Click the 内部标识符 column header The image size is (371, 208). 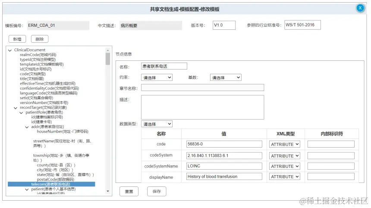coord(332,134)
